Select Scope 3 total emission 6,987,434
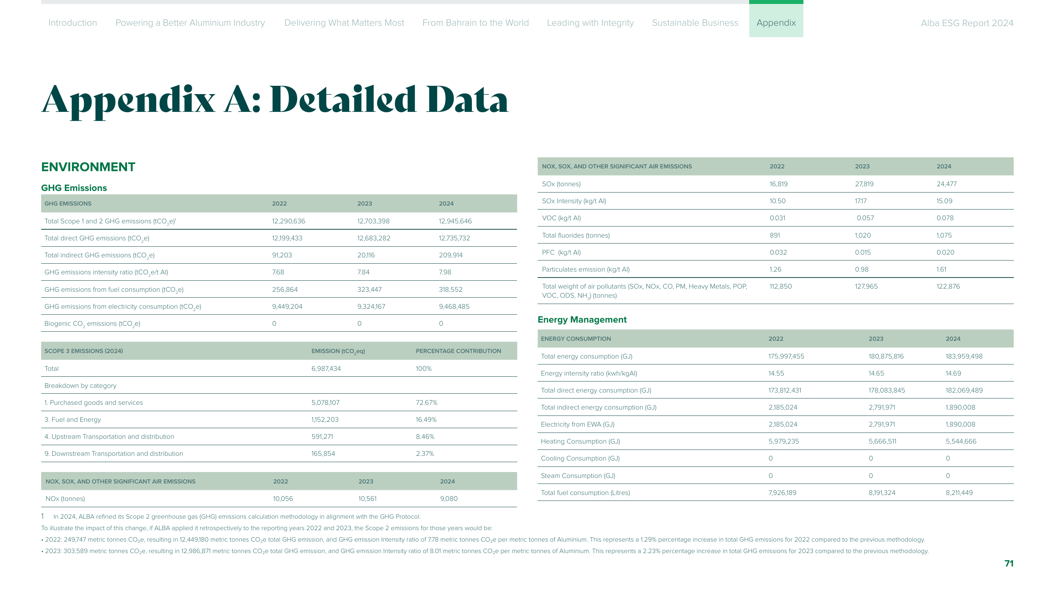 coord(326,368)
